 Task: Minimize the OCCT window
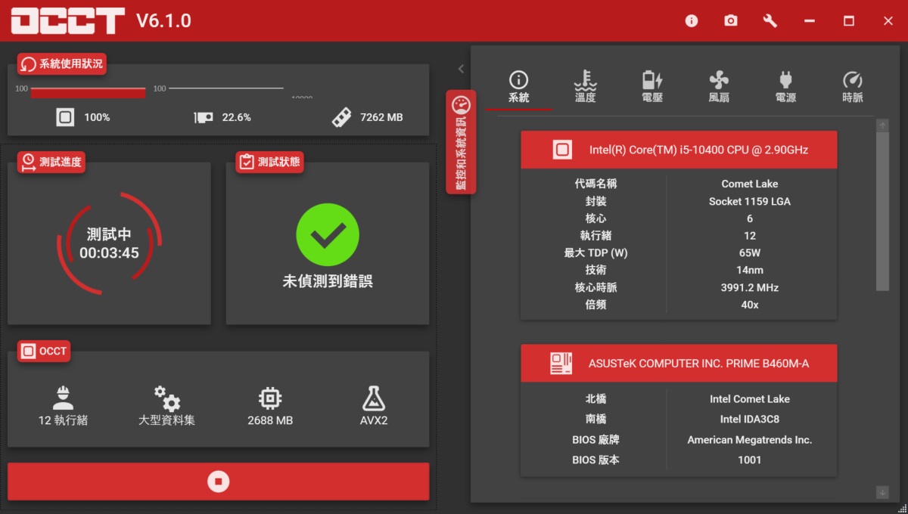coord(810,21)
